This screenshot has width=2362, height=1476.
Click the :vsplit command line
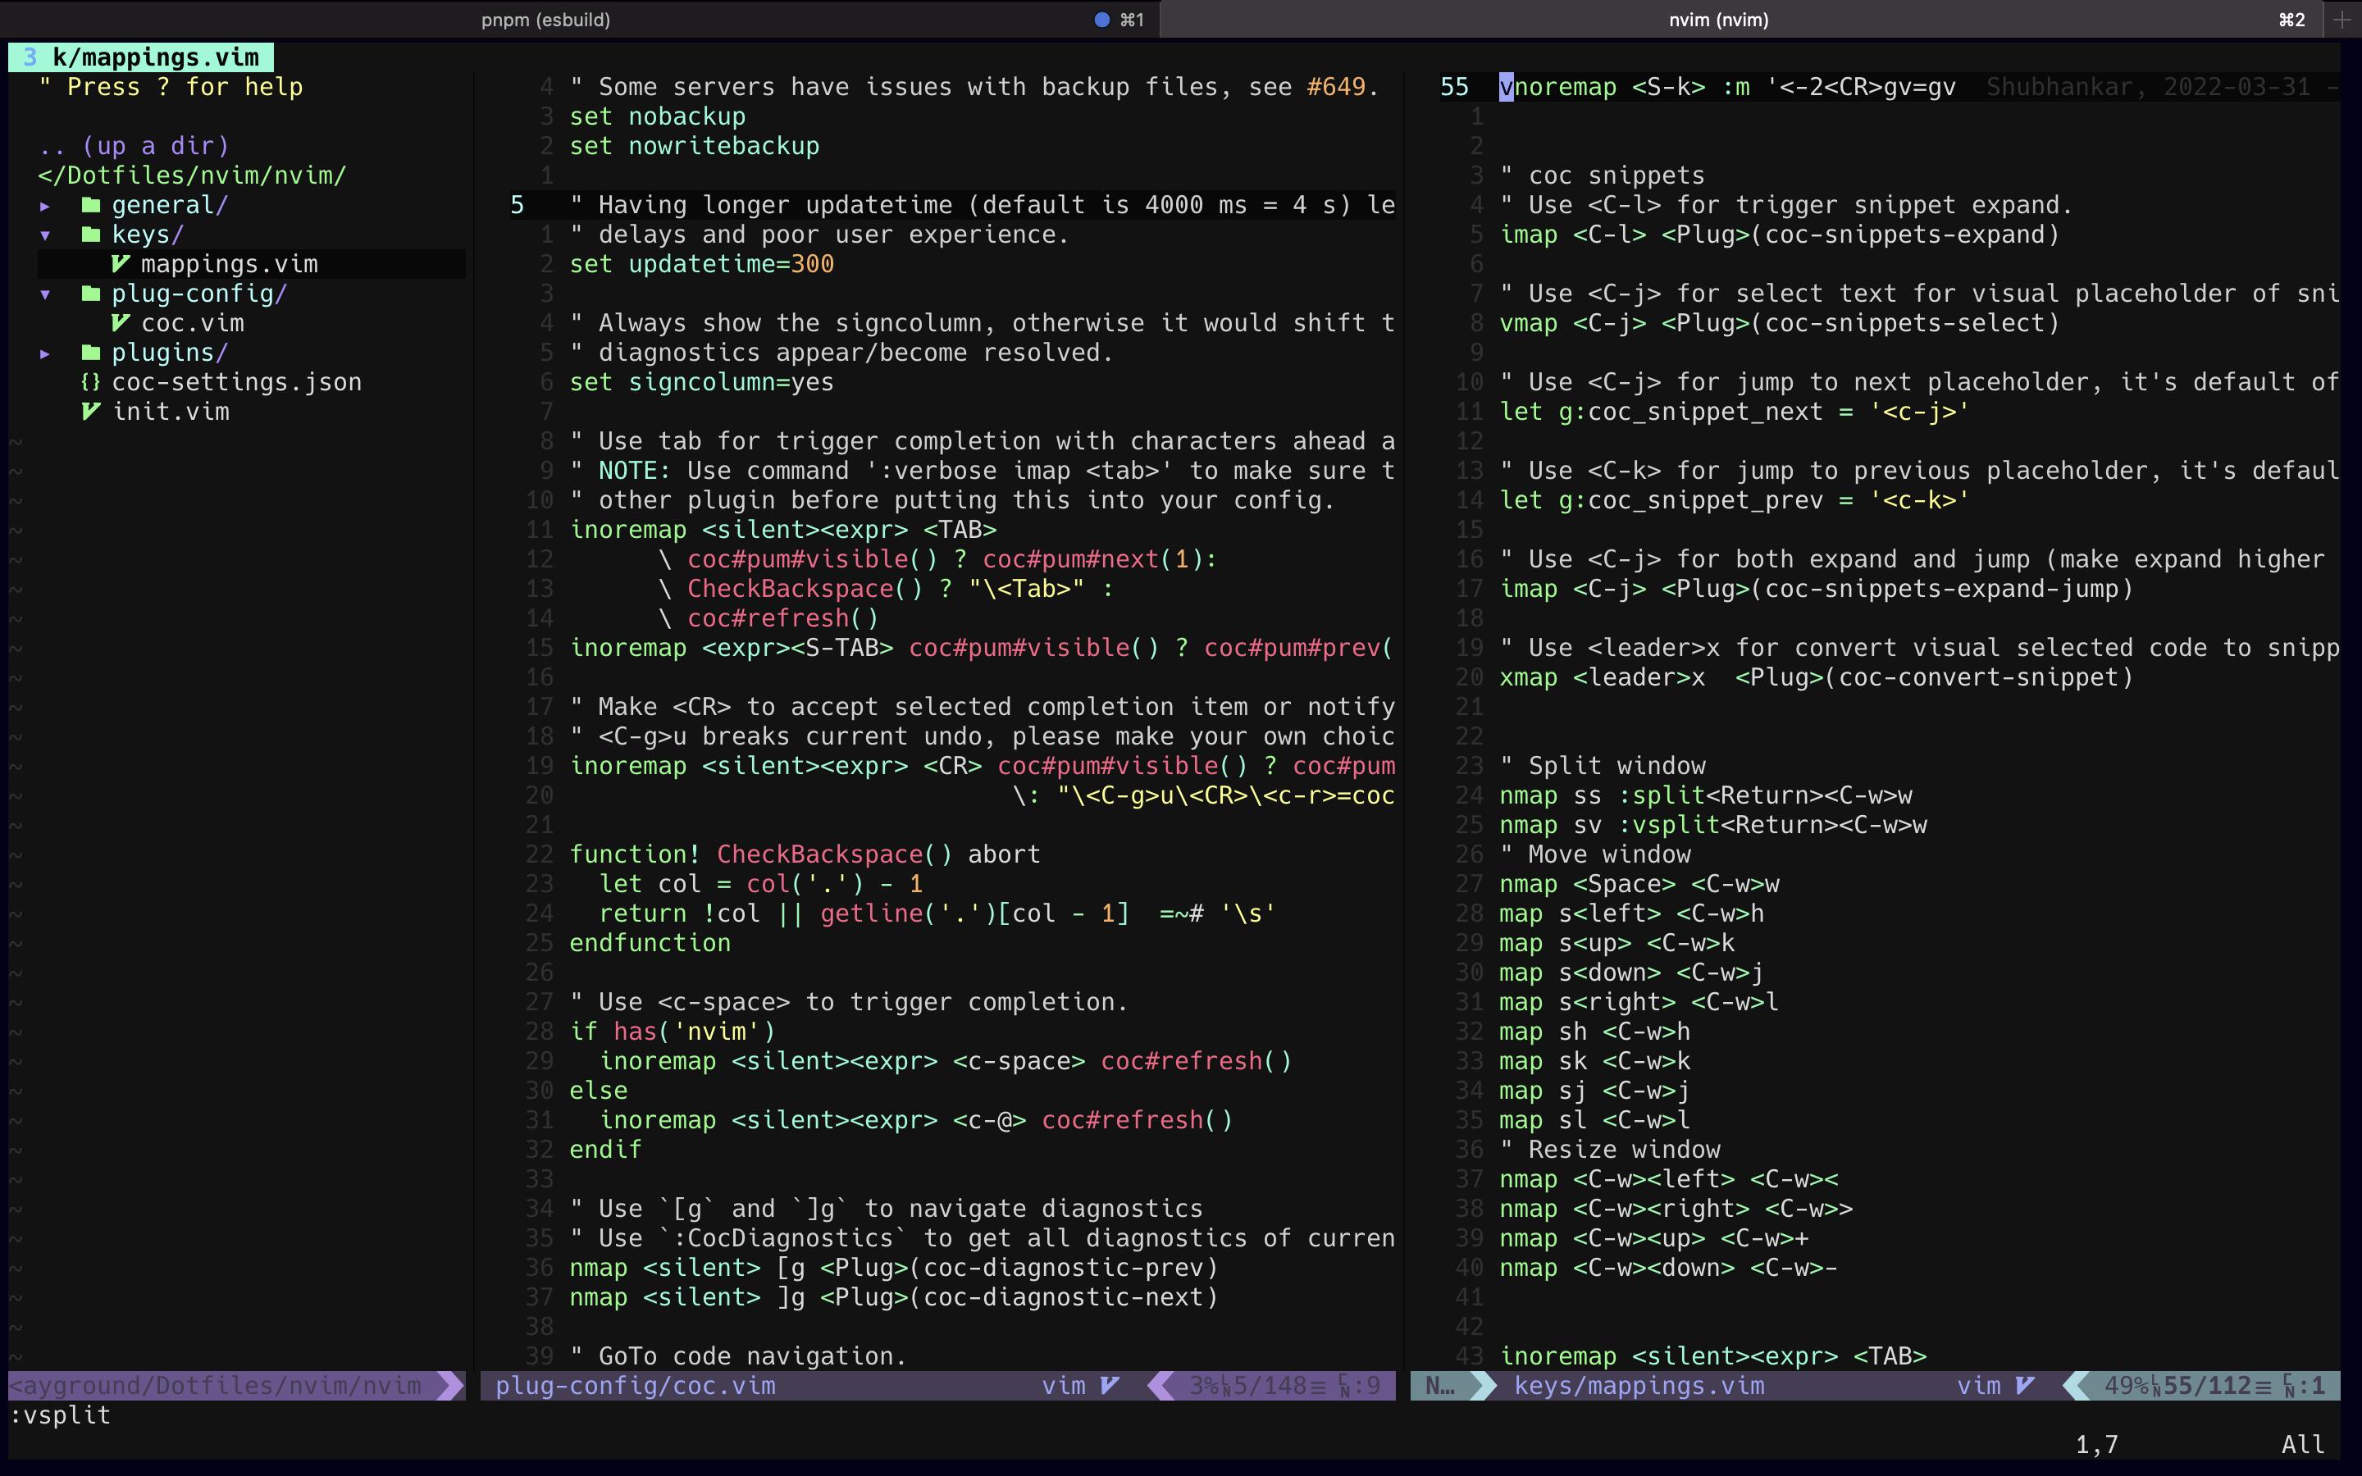click(61, 1414)
